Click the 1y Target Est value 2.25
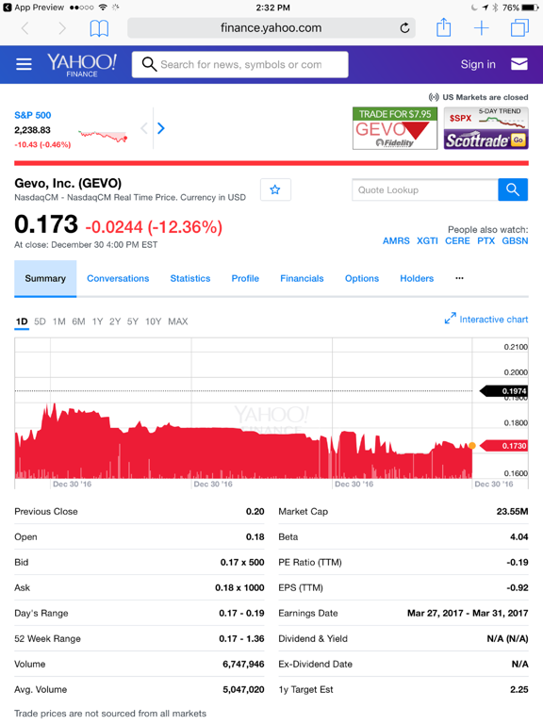 519,689
